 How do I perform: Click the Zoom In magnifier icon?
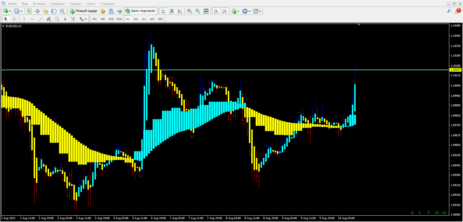(x=190, y=11)
